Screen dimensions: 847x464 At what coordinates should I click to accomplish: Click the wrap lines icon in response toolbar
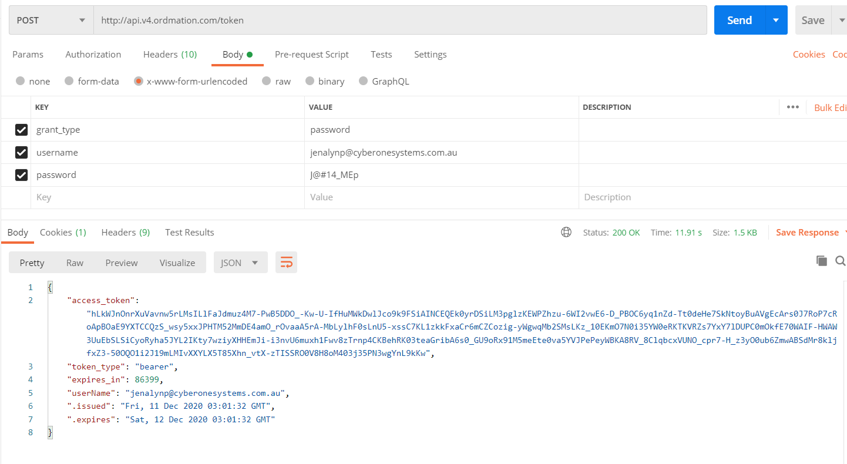pos(286,263)
